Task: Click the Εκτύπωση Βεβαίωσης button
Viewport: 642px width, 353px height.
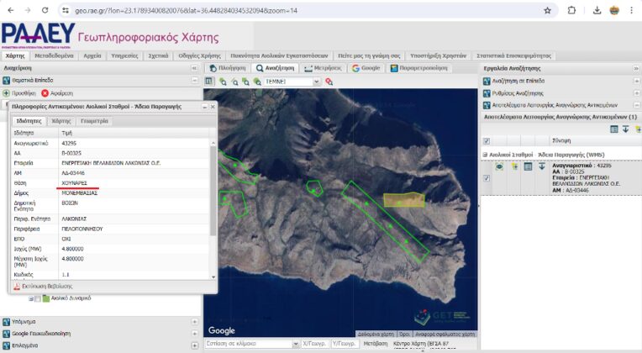Action: (43, 287)
